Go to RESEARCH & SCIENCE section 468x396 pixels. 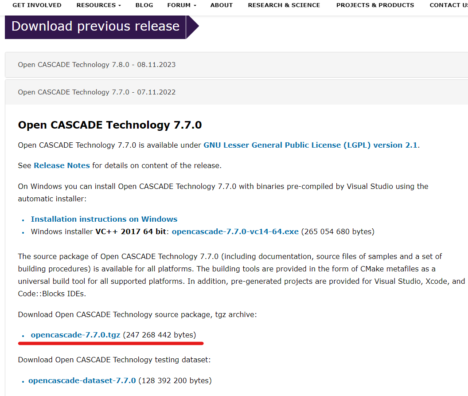click(x=284, y=5)
